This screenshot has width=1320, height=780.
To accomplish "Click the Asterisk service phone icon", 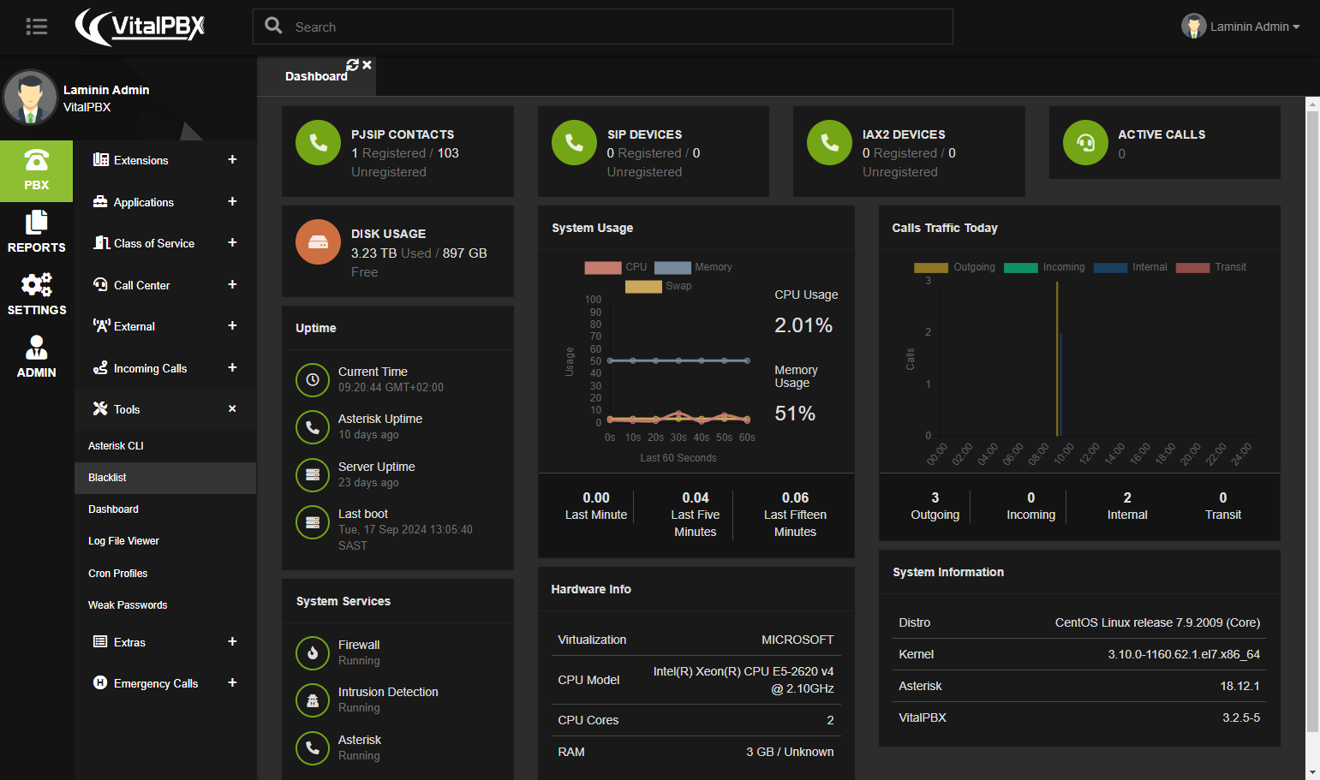I will [313, 747].
